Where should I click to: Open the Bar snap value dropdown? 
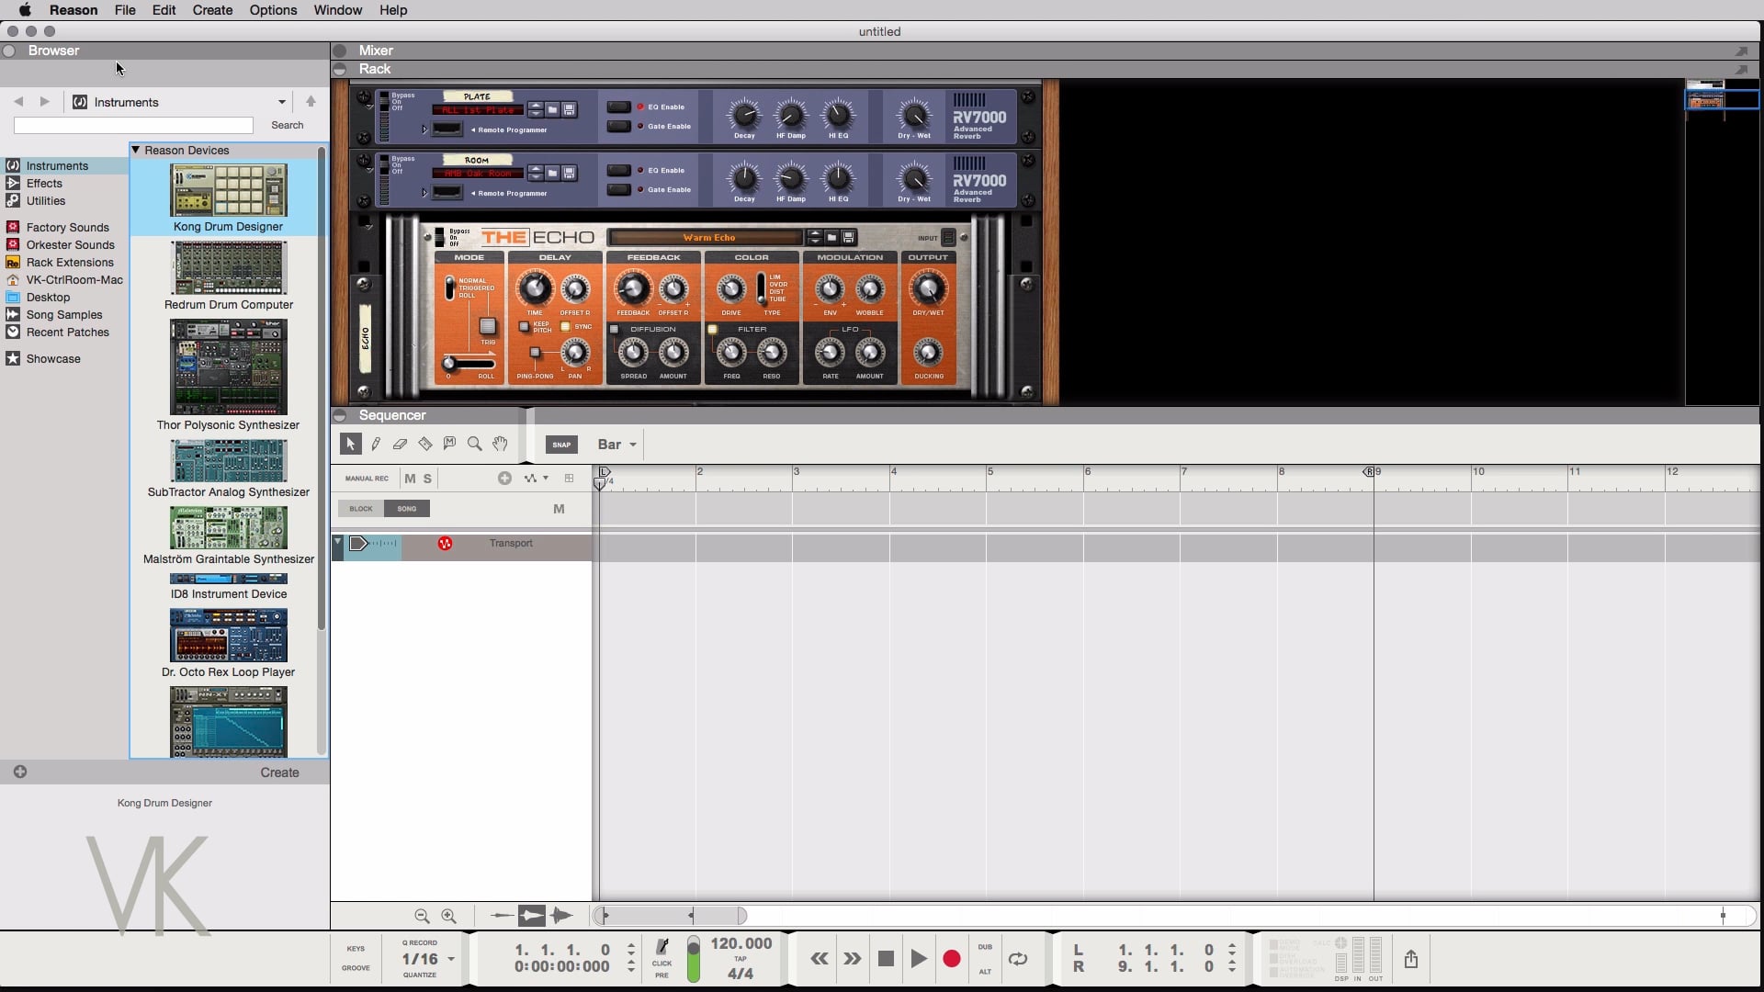tap(616, 445)
